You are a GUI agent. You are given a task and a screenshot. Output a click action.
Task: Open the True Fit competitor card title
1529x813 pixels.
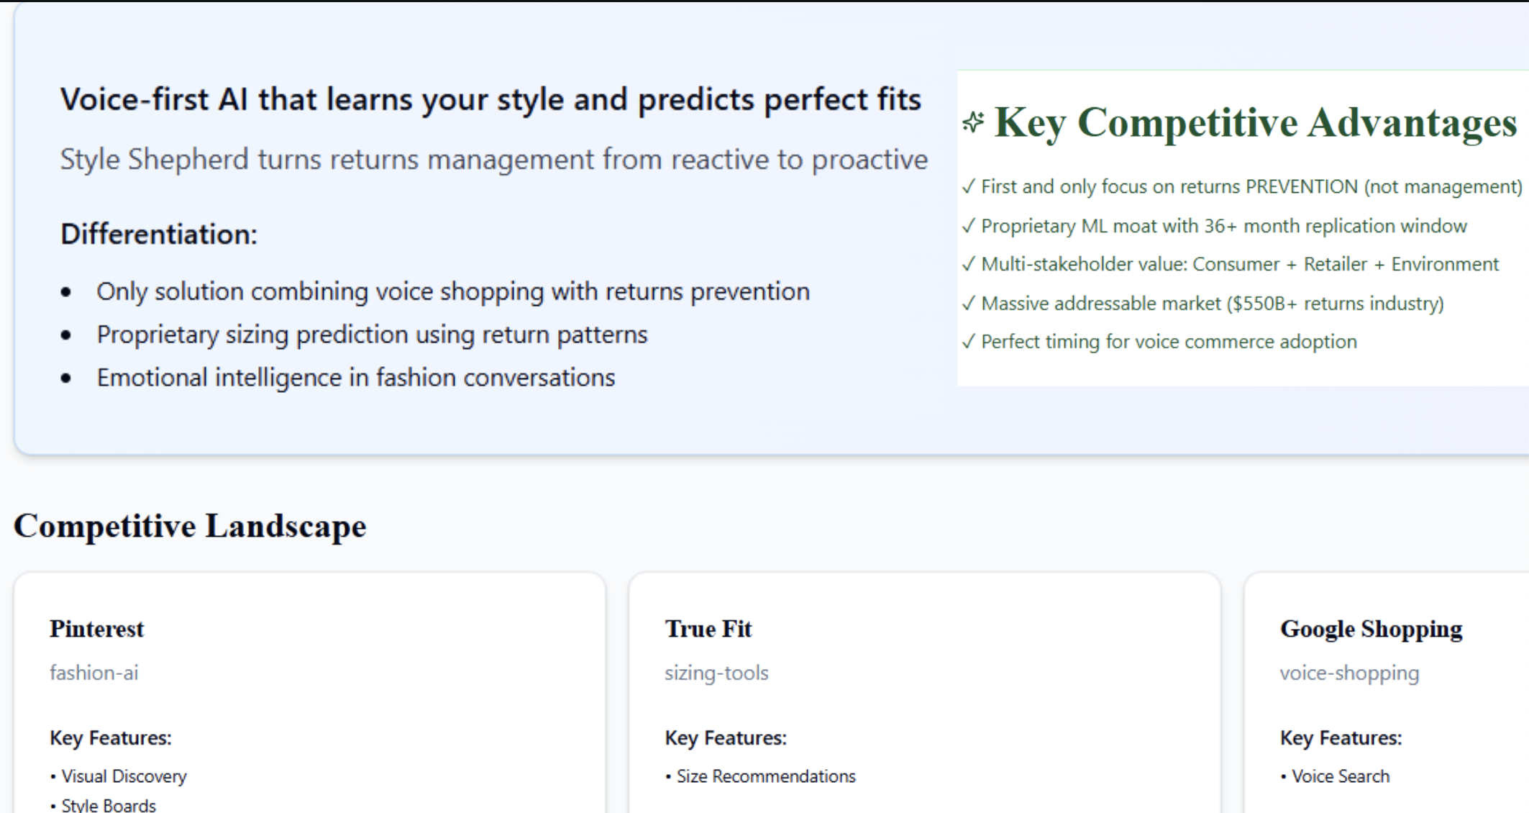(x=708, y=629)
